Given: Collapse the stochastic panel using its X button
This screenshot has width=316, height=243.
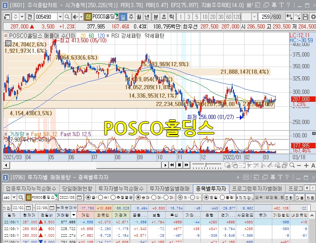Looking at the screenshot, I should (314, 134).
